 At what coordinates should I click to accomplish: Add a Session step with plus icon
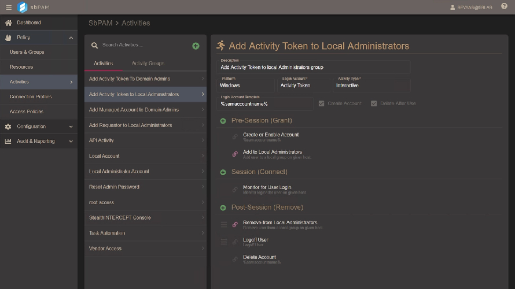coord(223,172)
